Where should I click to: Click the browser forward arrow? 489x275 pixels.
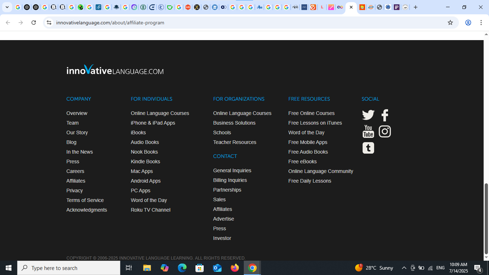[x=21, y=23]
